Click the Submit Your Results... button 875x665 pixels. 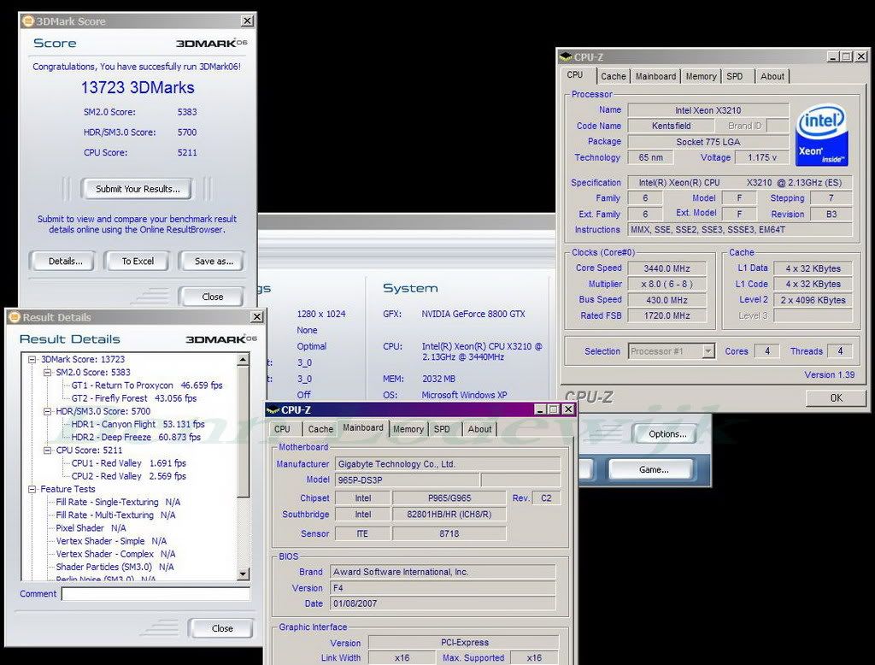tap(138, 189)
